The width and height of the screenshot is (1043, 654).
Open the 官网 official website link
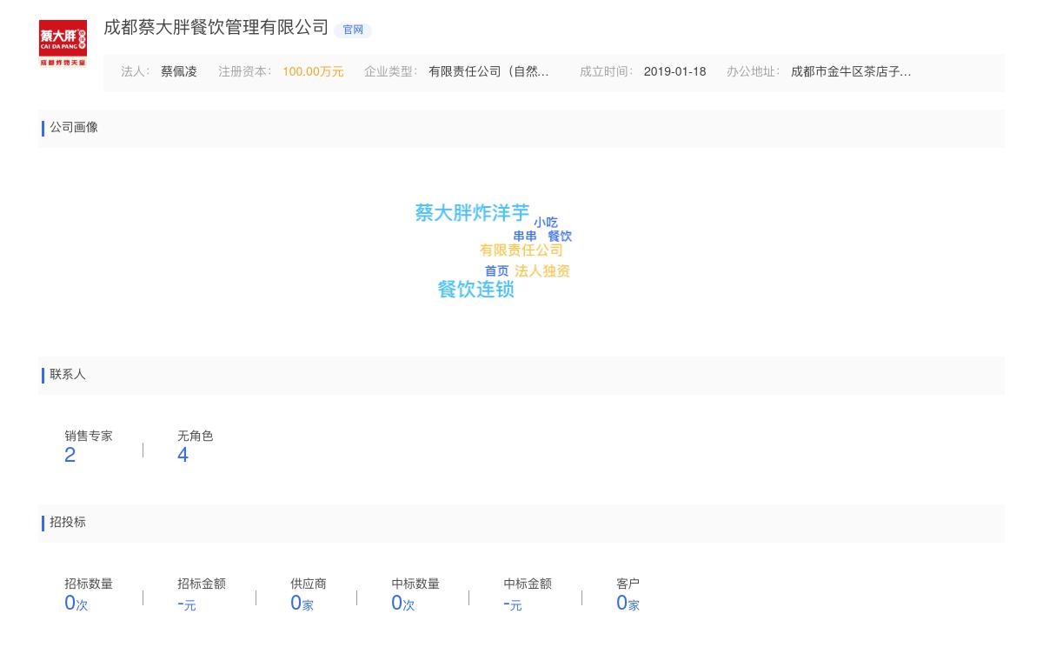click(353, 30)
